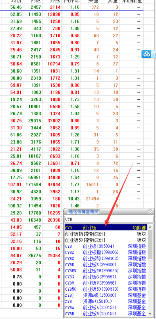Image resolution: width=156 pixels, height=319 pixels.
Task: Pick 资源B级(150060) 深圳基金 entry
Action: [106, 295]
